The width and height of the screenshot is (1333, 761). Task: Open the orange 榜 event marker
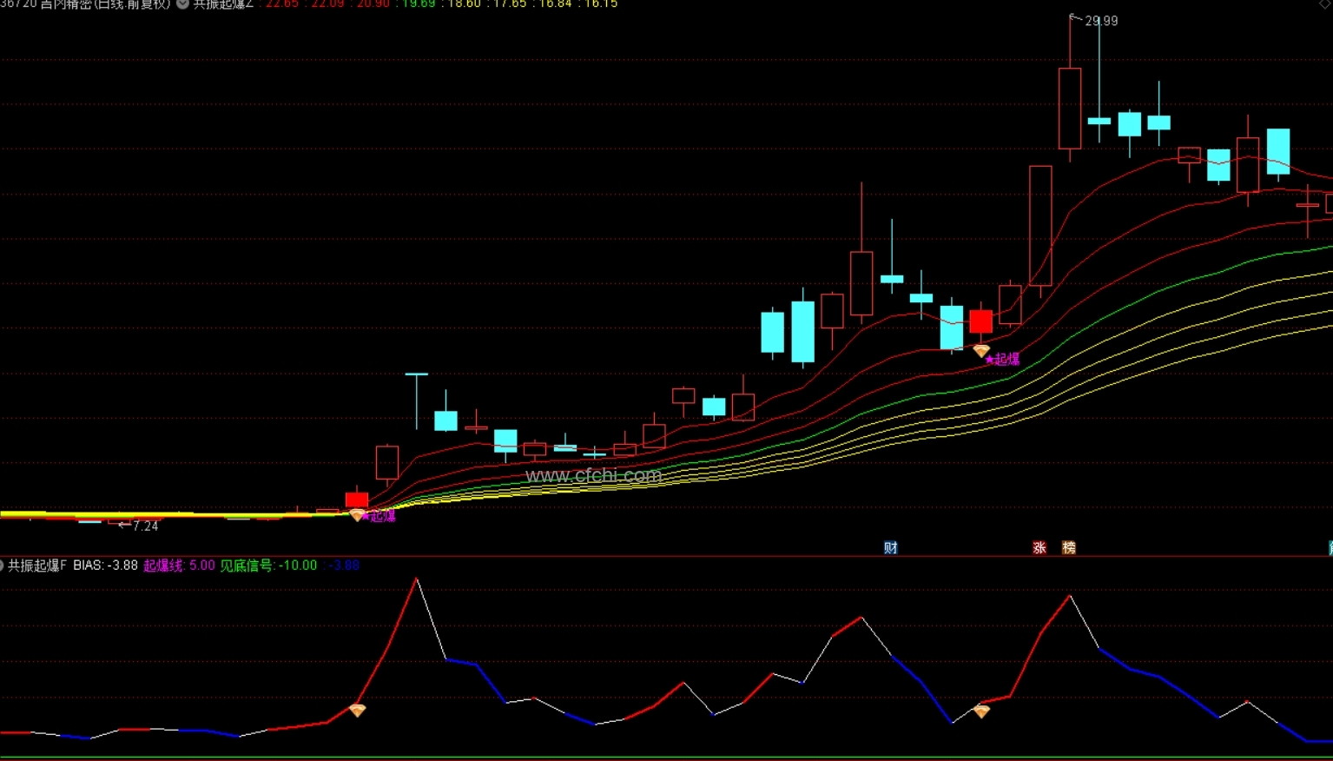[x=1069, y=547]
